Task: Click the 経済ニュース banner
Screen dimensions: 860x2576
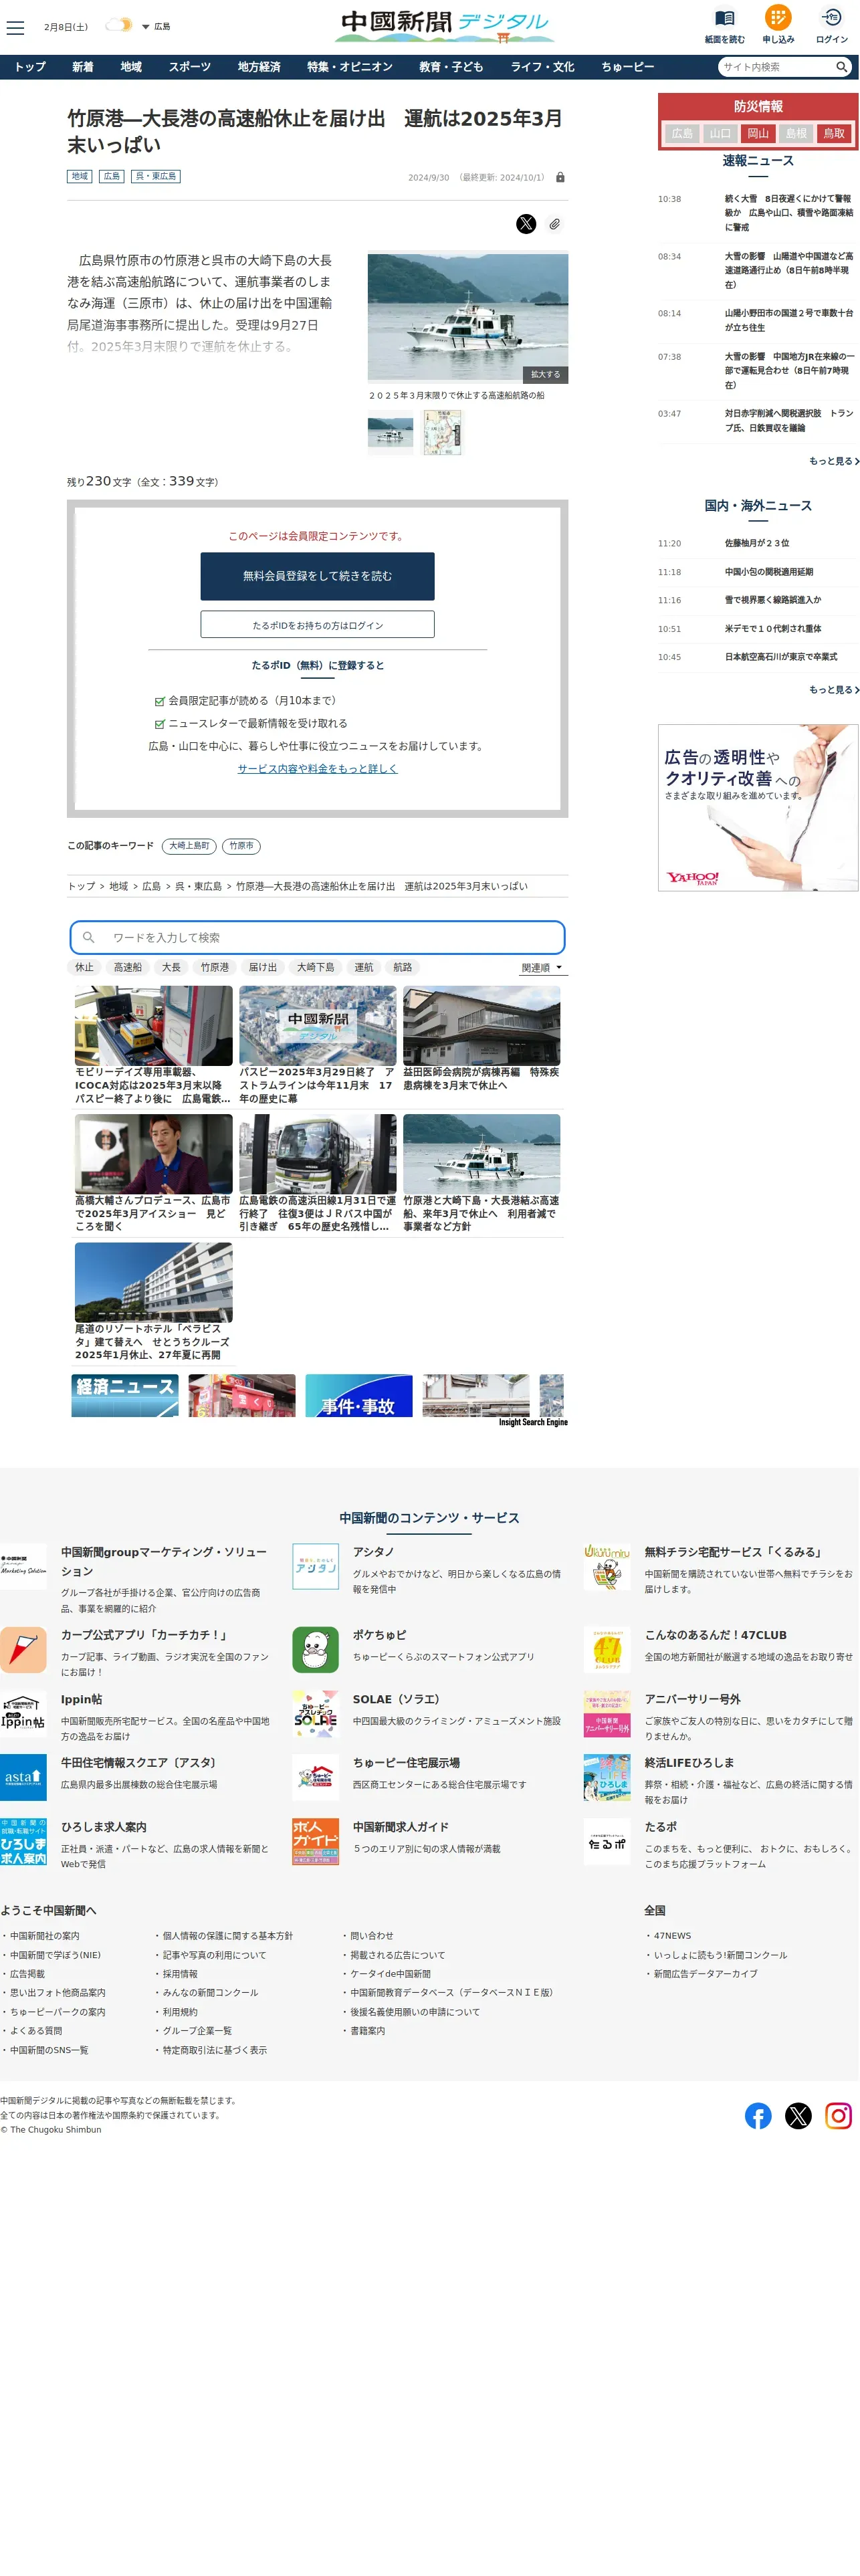Action: coord(125,1395)
